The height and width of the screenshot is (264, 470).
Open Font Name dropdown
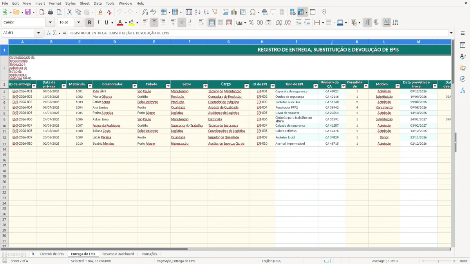(x=50, y=23)
